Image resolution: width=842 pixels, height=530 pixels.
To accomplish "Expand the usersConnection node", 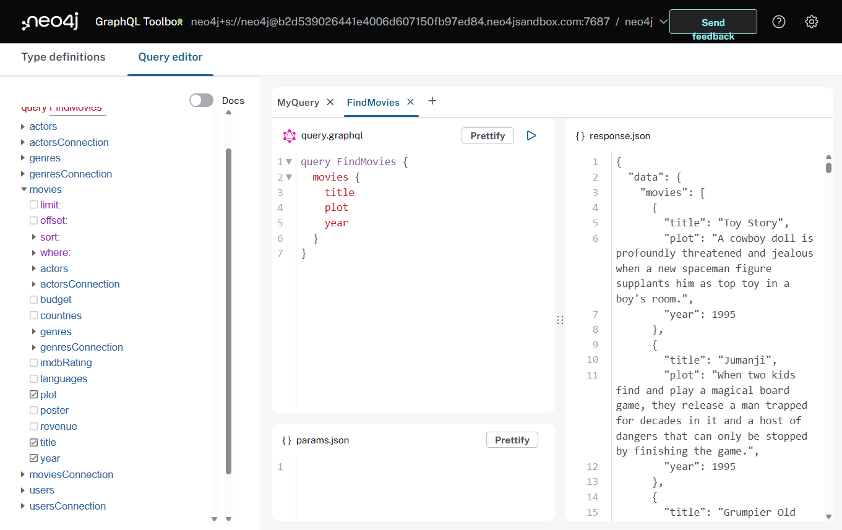I will click(x=23, y=506).
